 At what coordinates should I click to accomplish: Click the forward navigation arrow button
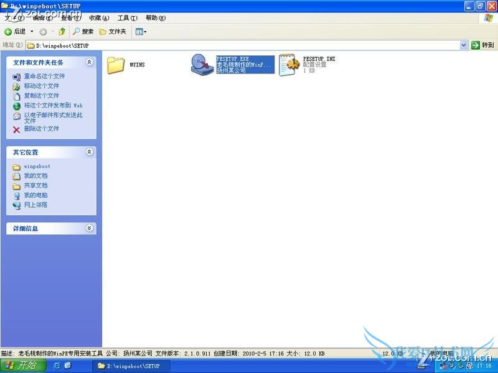tap(43, 32)
